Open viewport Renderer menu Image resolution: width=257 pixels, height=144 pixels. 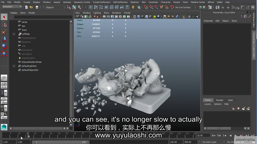[117, 13]
